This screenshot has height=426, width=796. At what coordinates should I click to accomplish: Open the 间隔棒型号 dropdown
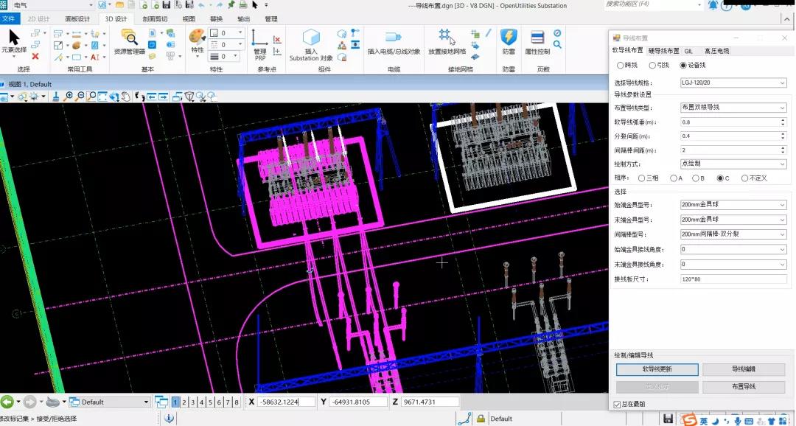[x=733, y=234]
